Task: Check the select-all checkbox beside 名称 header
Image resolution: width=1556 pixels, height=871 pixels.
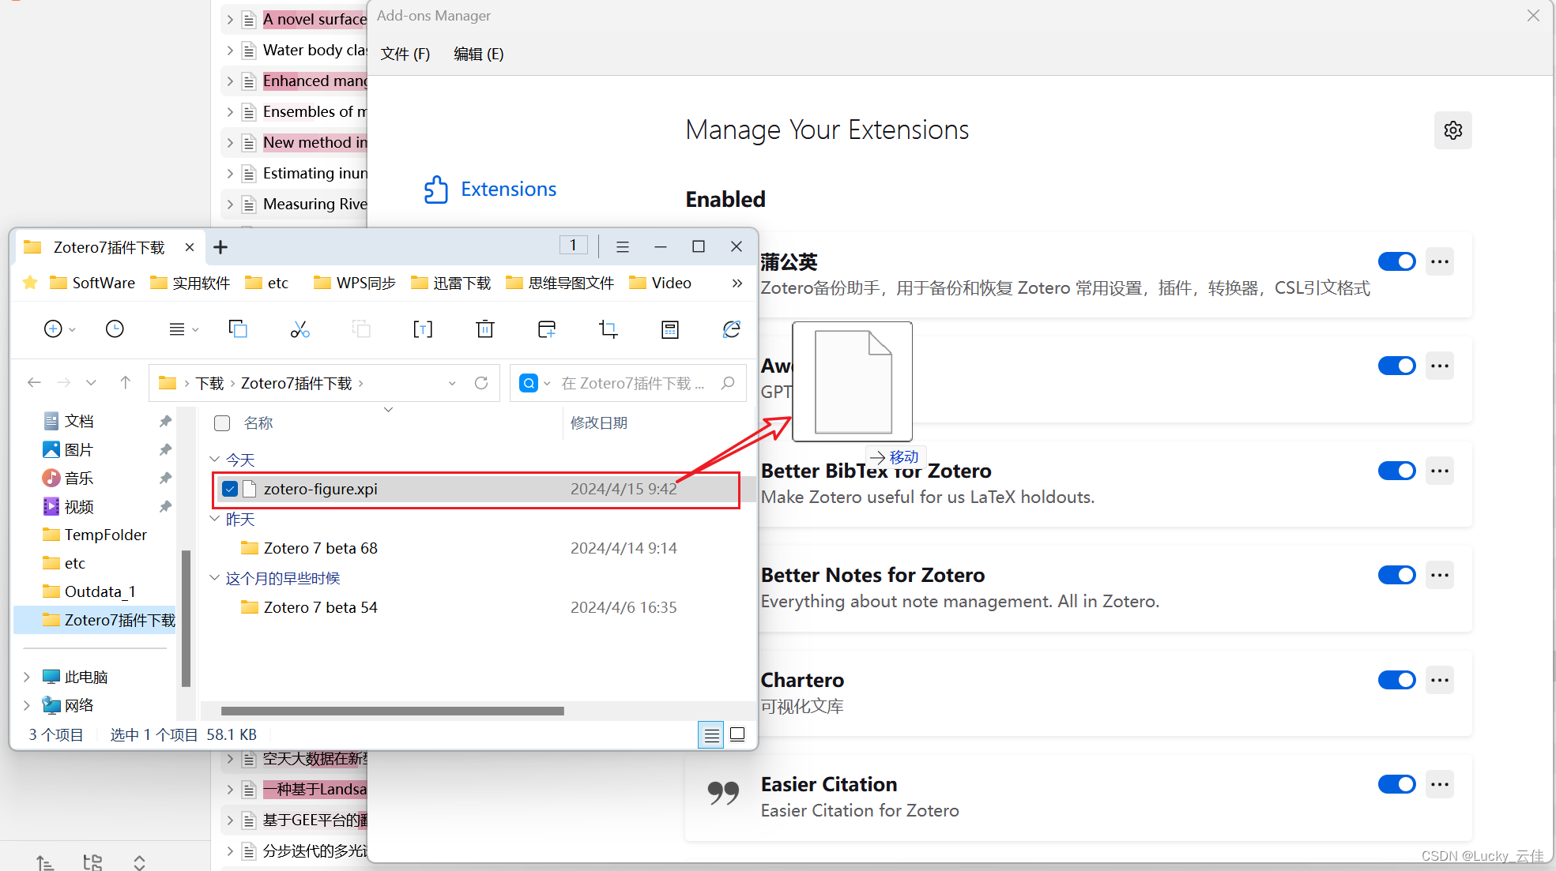Action: (222, 424)
